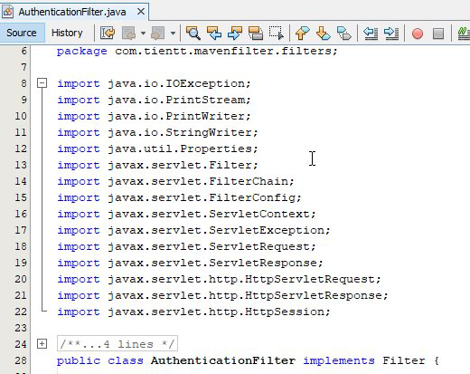Expand the folded 4-line Javadoc comment
The image size is (470, 374).
pos(42,344)
